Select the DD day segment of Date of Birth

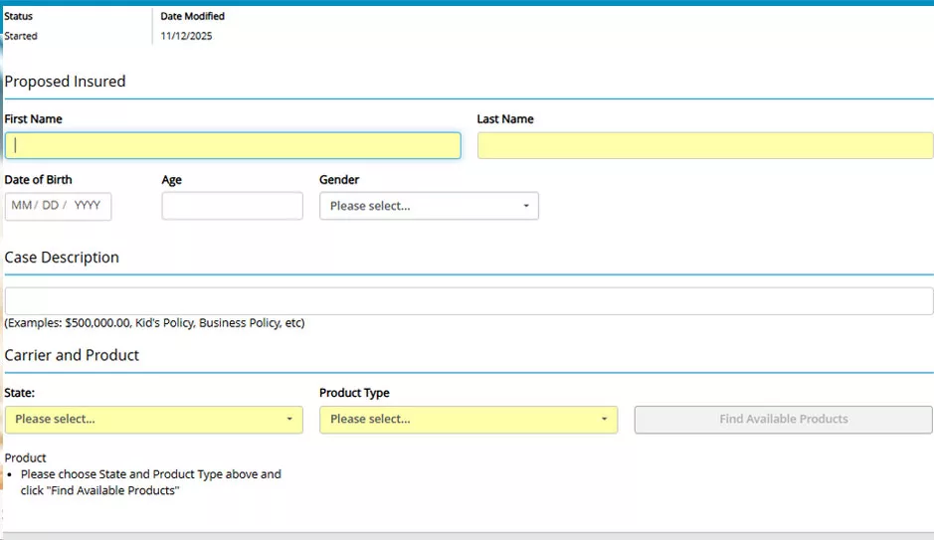tap(50, 206)
